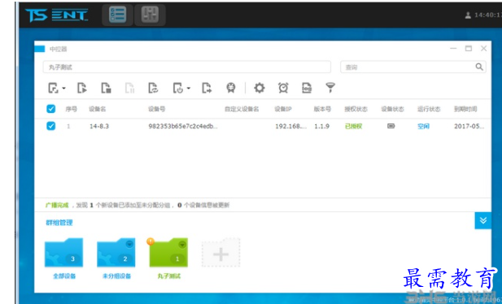The width and height of the screenshot is (502, 304).
Task: Click the 未分组设备 label
Action: (116, 276)
